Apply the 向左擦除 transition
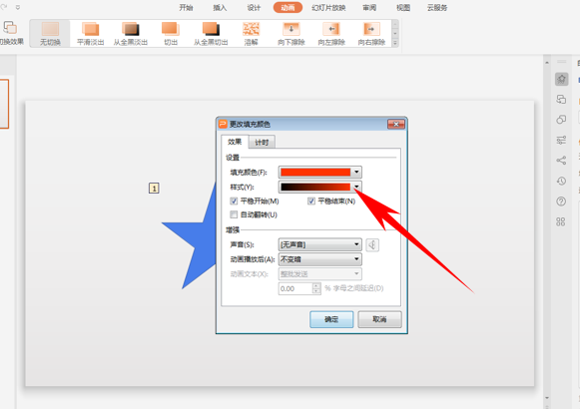 [331, 34]
